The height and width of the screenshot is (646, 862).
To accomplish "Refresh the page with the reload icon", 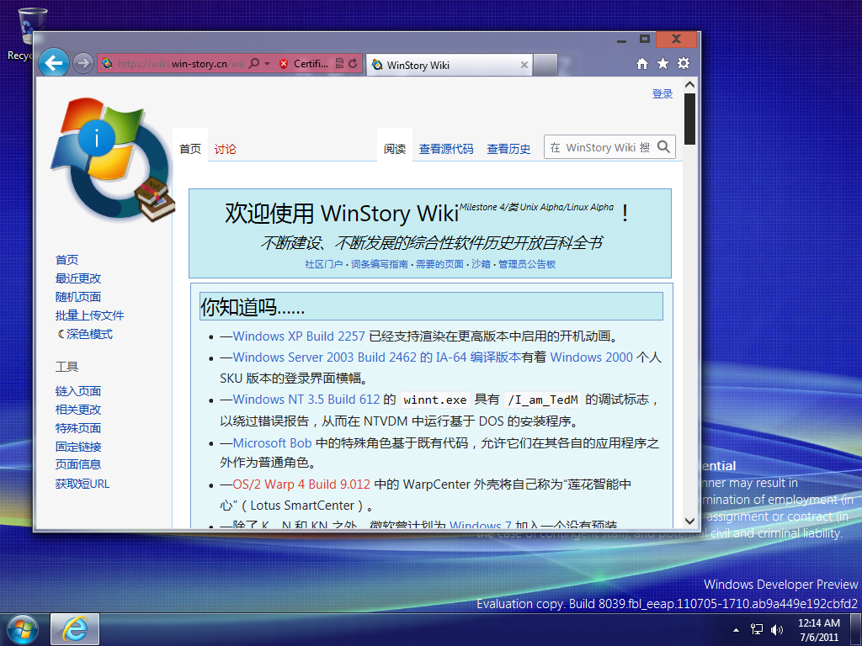I will (353, 64).
